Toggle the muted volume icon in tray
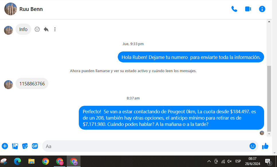 tap(229, 161)
